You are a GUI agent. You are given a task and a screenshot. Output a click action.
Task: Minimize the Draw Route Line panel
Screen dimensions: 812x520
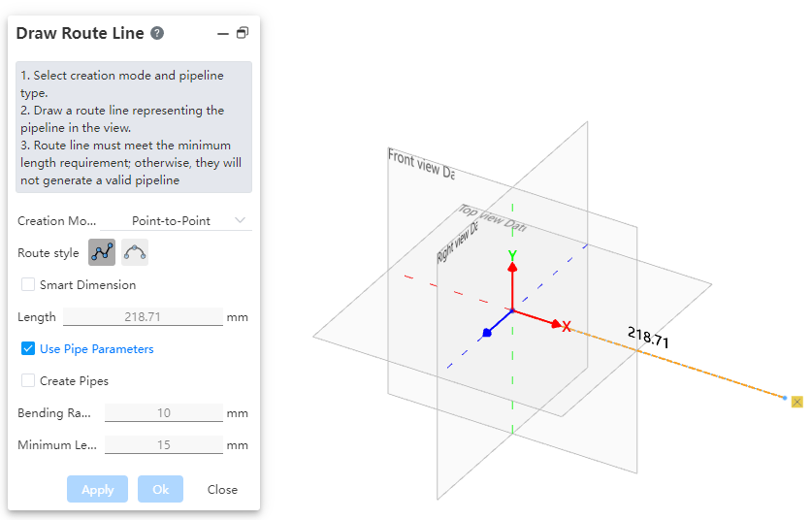coord(223,33)
